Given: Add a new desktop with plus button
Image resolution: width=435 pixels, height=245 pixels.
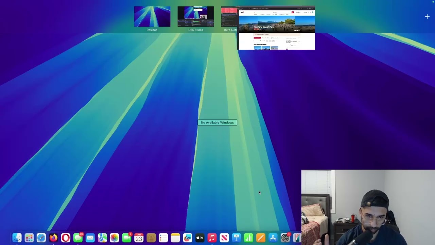Looking at the screenshot, I should pyautogui.click(x=427, y=16).
